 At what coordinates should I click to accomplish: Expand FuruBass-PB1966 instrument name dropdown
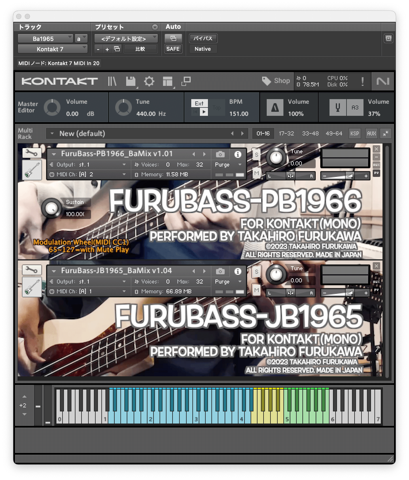tap(54, 154)
